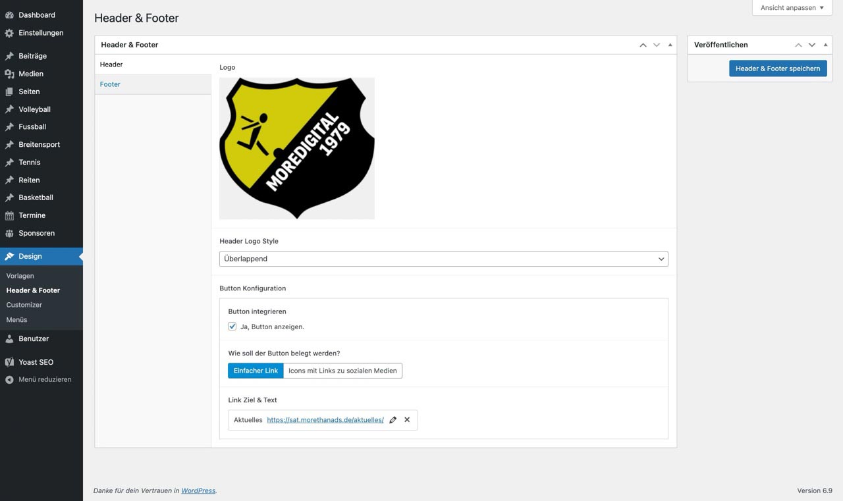This screenshot has height=501, width=843.
Task: Collapse the Veröffentlichen panel with the triangle toggle
Action: 825,45
